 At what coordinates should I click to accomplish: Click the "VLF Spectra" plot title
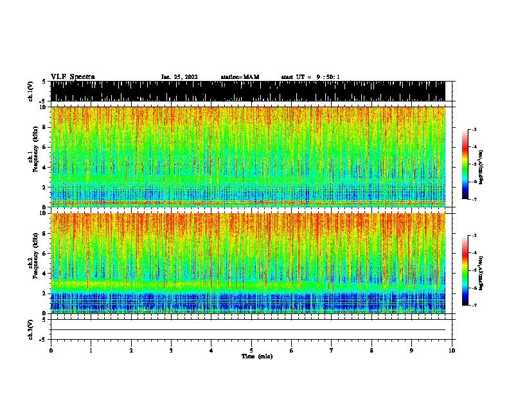[73, 77]
